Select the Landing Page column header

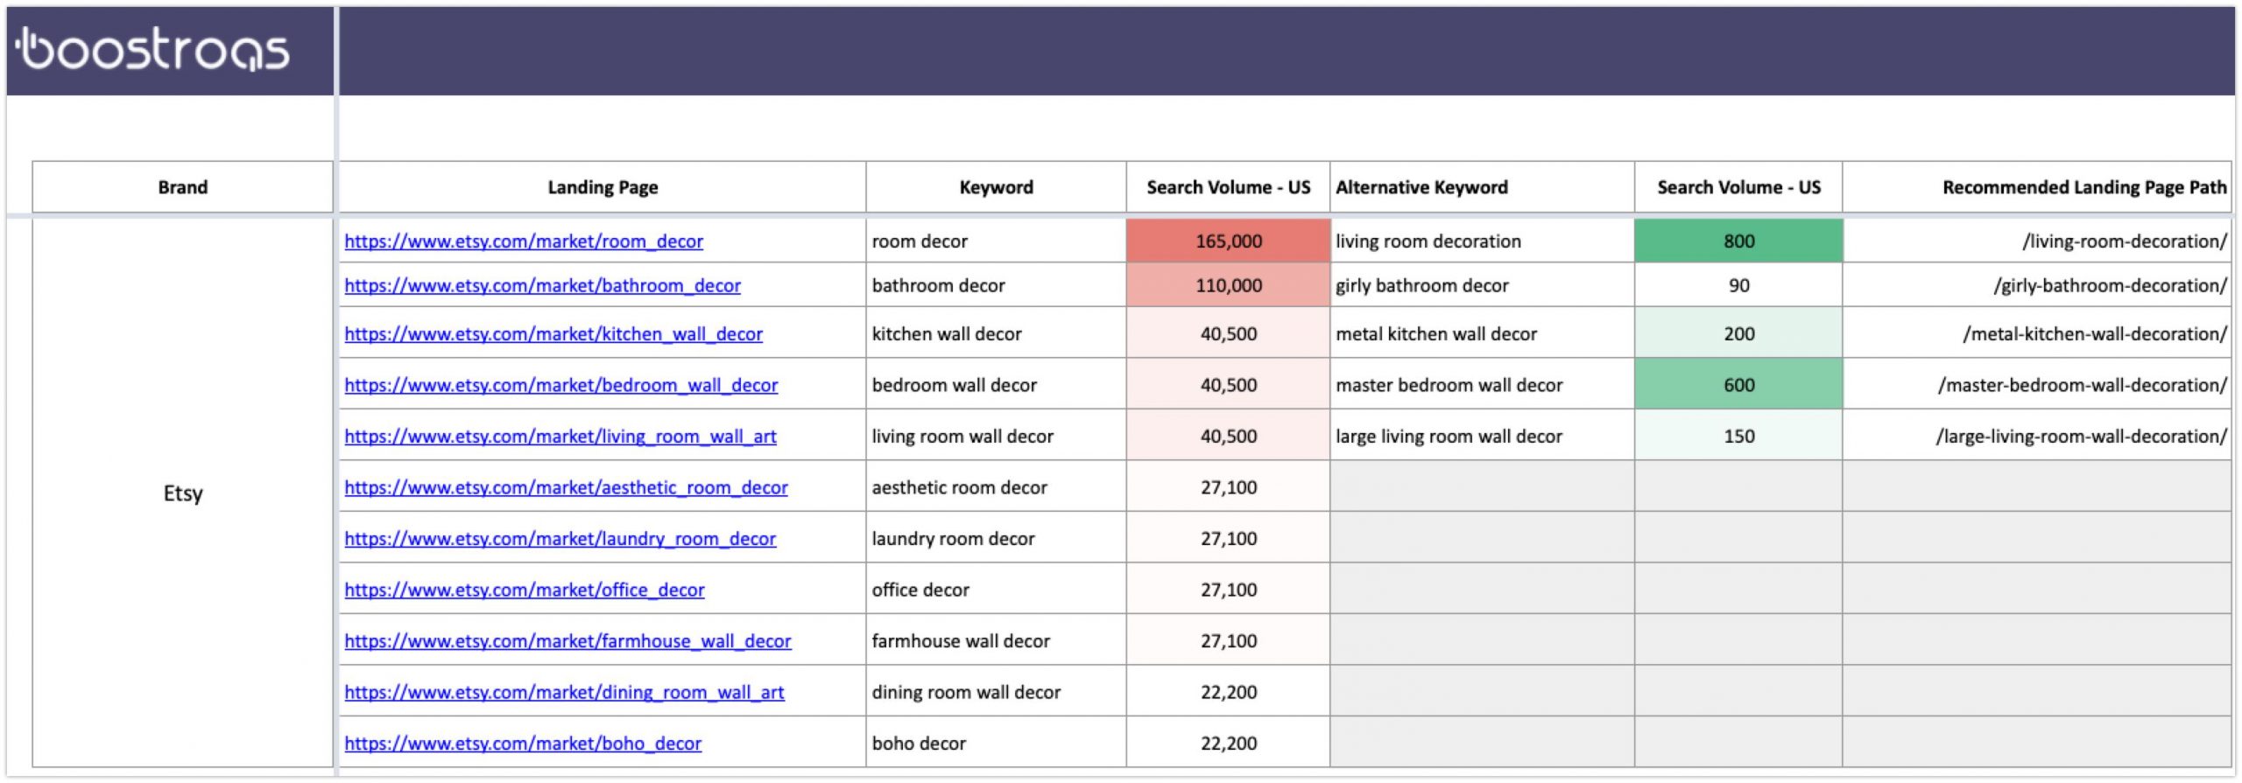[603, 187]
